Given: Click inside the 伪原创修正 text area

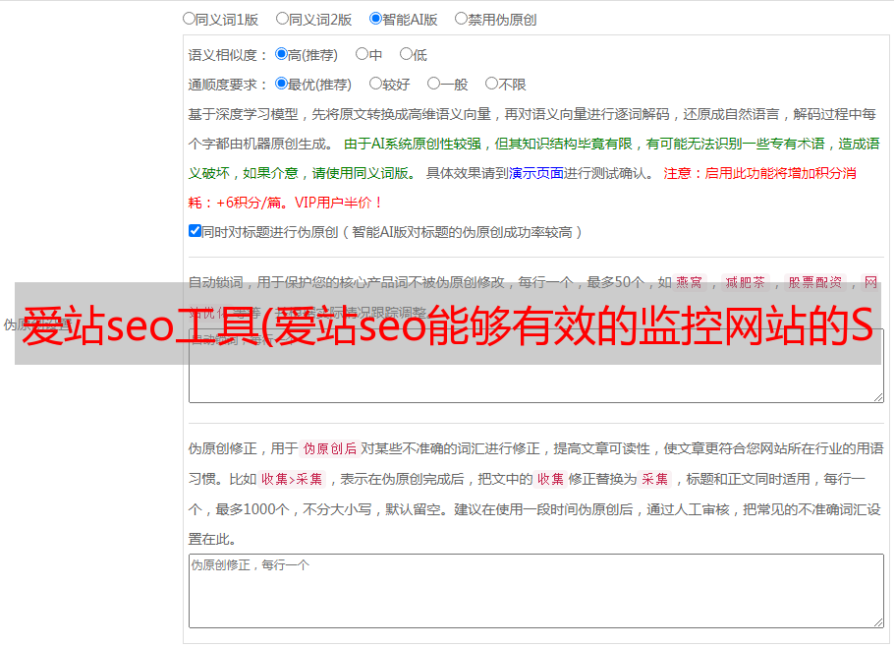Looking at the screenshot, I should pyautogui.click(x=536, y=591).
